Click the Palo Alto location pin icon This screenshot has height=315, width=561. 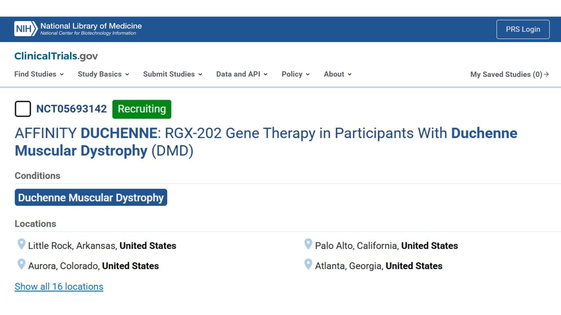pyautogui.click(x=308, y=244)
